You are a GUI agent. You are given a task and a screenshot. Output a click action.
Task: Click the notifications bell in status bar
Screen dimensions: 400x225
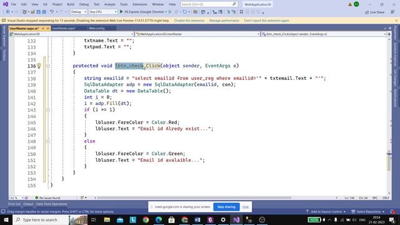pyautogui.click(x=392, y=211)
